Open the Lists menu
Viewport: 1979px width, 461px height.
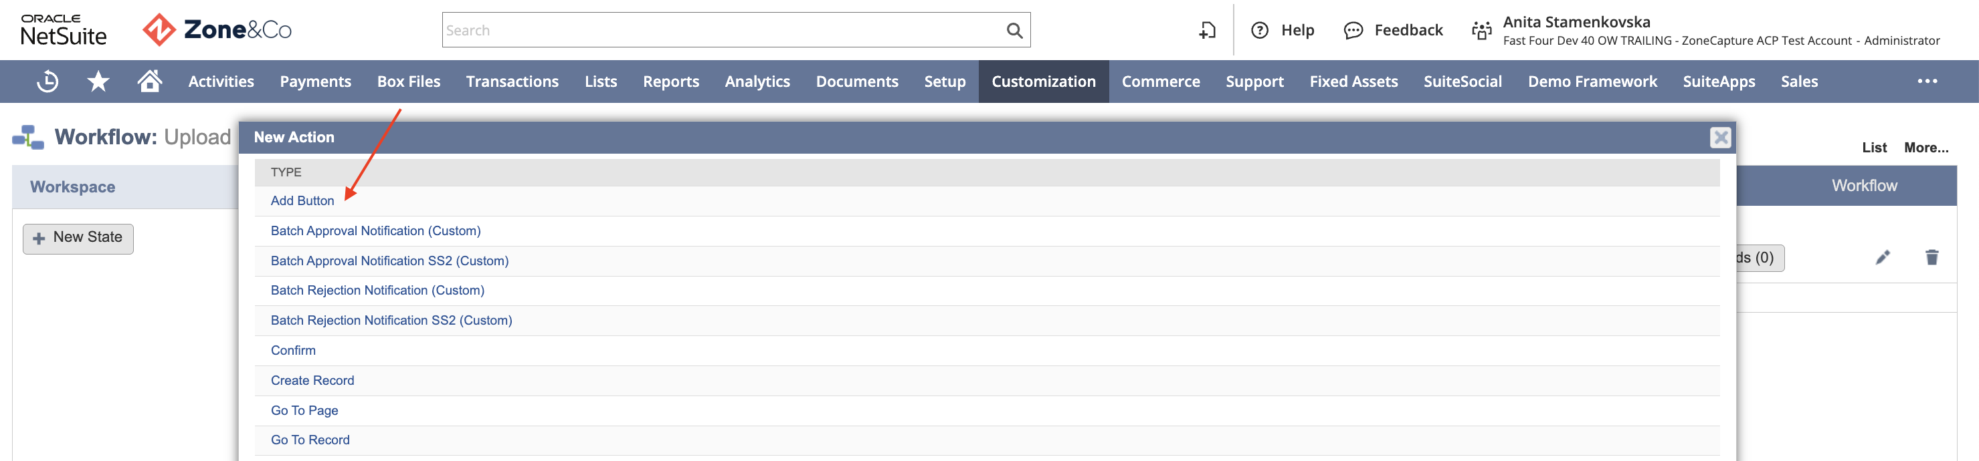tap(601, 82)
